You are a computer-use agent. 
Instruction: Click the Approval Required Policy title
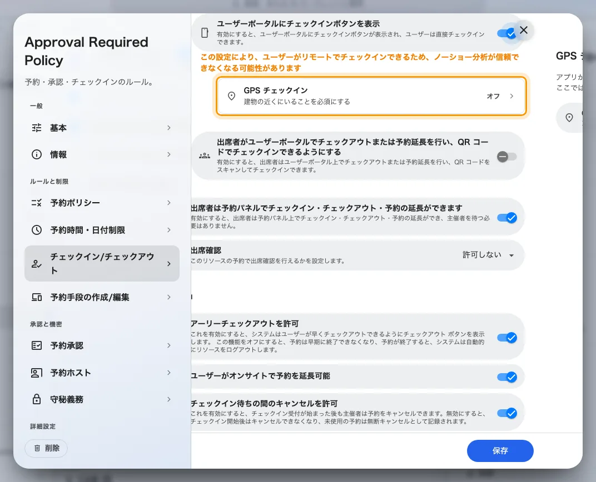pyautogui.click(x=86, y=51)
